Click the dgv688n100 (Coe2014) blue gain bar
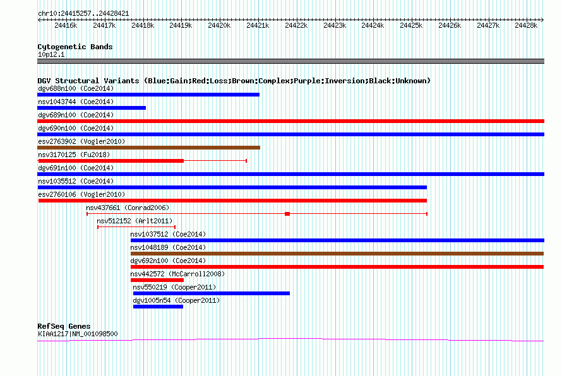 point(148,95)
